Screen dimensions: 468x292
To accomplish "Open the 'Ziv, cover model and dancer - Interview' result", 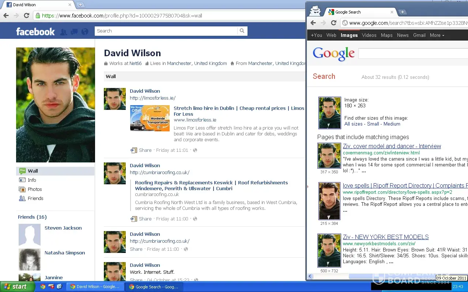I will pyautogui.click(x=392, y=146).
